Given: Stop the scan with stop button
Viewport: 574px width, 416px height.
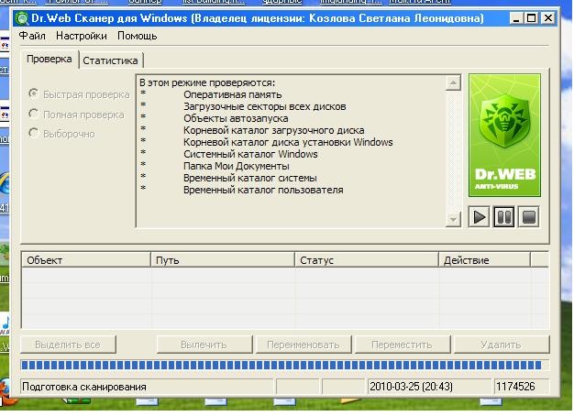Looking at the screenshot, I should pyautogui.click(x=528, y=217).
